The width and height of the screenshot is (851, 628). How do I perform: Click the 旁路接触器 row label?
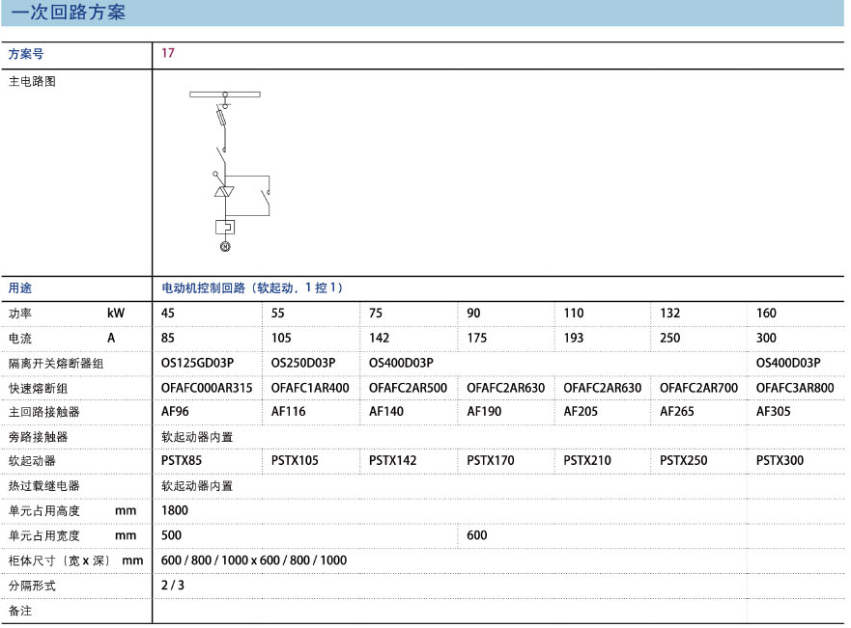(x=38, y=437)
